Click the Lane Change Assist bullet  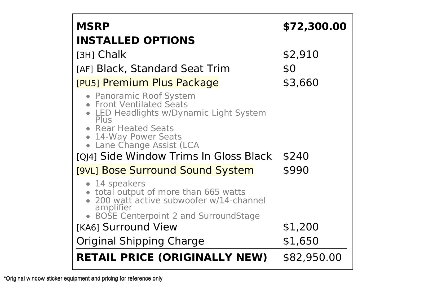point(147,145)
